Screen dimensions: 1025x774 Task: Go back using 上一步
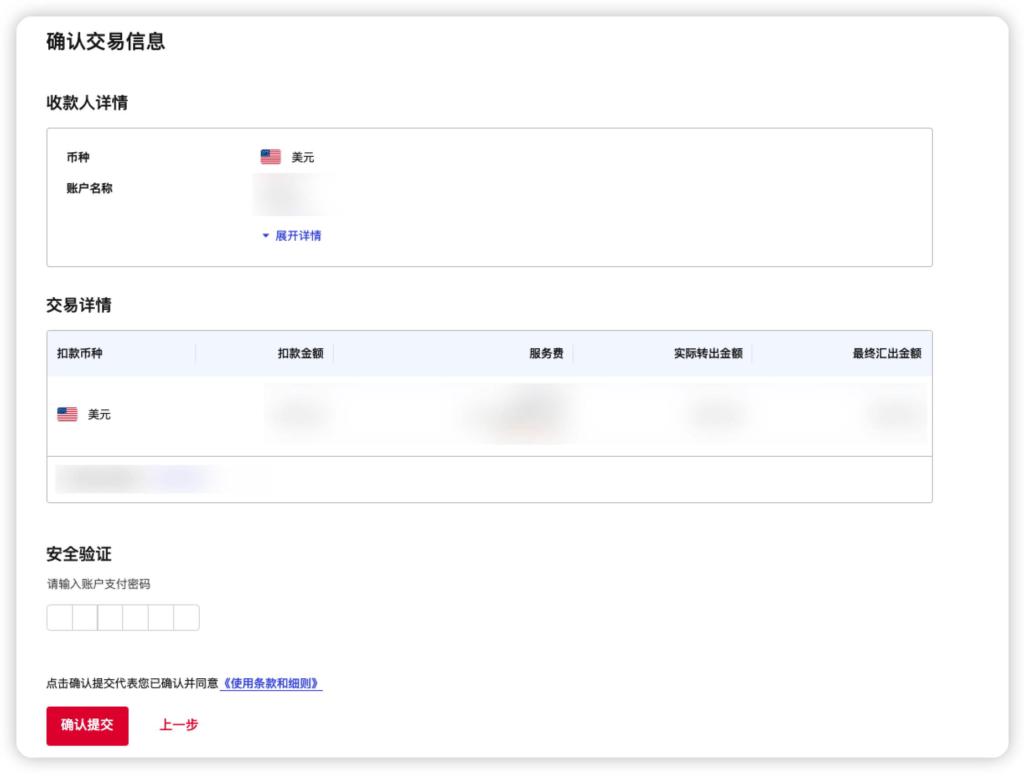(179, 726)
